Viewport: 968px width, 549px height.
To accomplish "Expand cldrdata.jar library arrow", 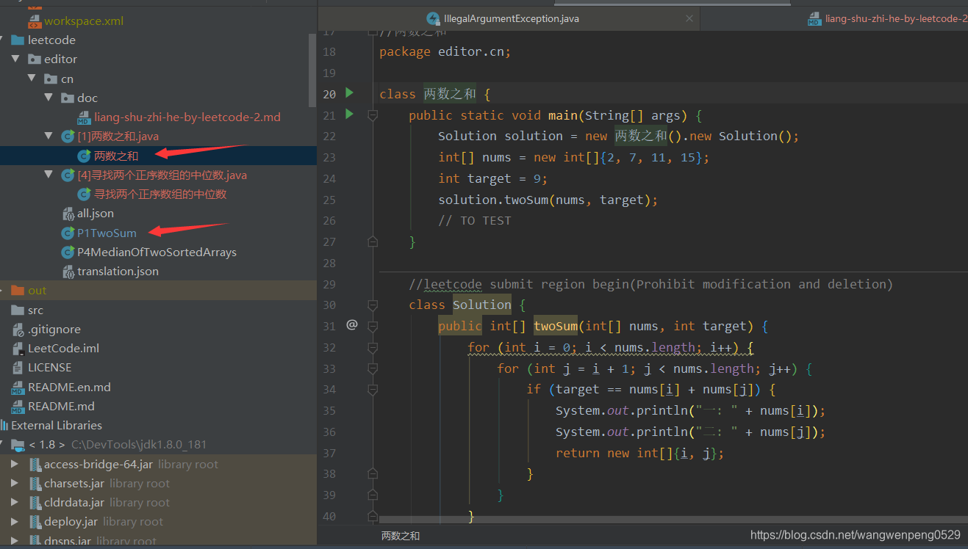I will pyautogui.click(x=15, y=503).
